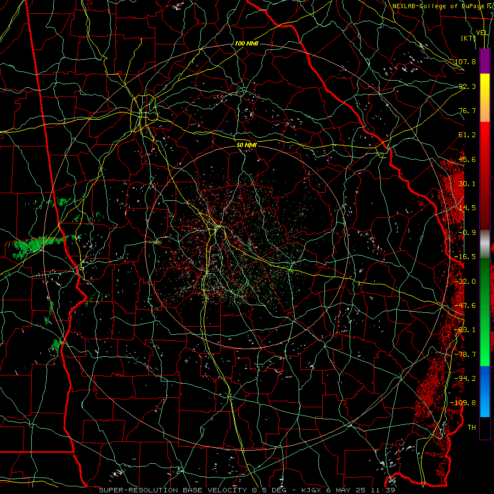This screenshot has height=494, width=494.
Task: Select the 45.6 velocity scale value
Action: coord(468,159)
